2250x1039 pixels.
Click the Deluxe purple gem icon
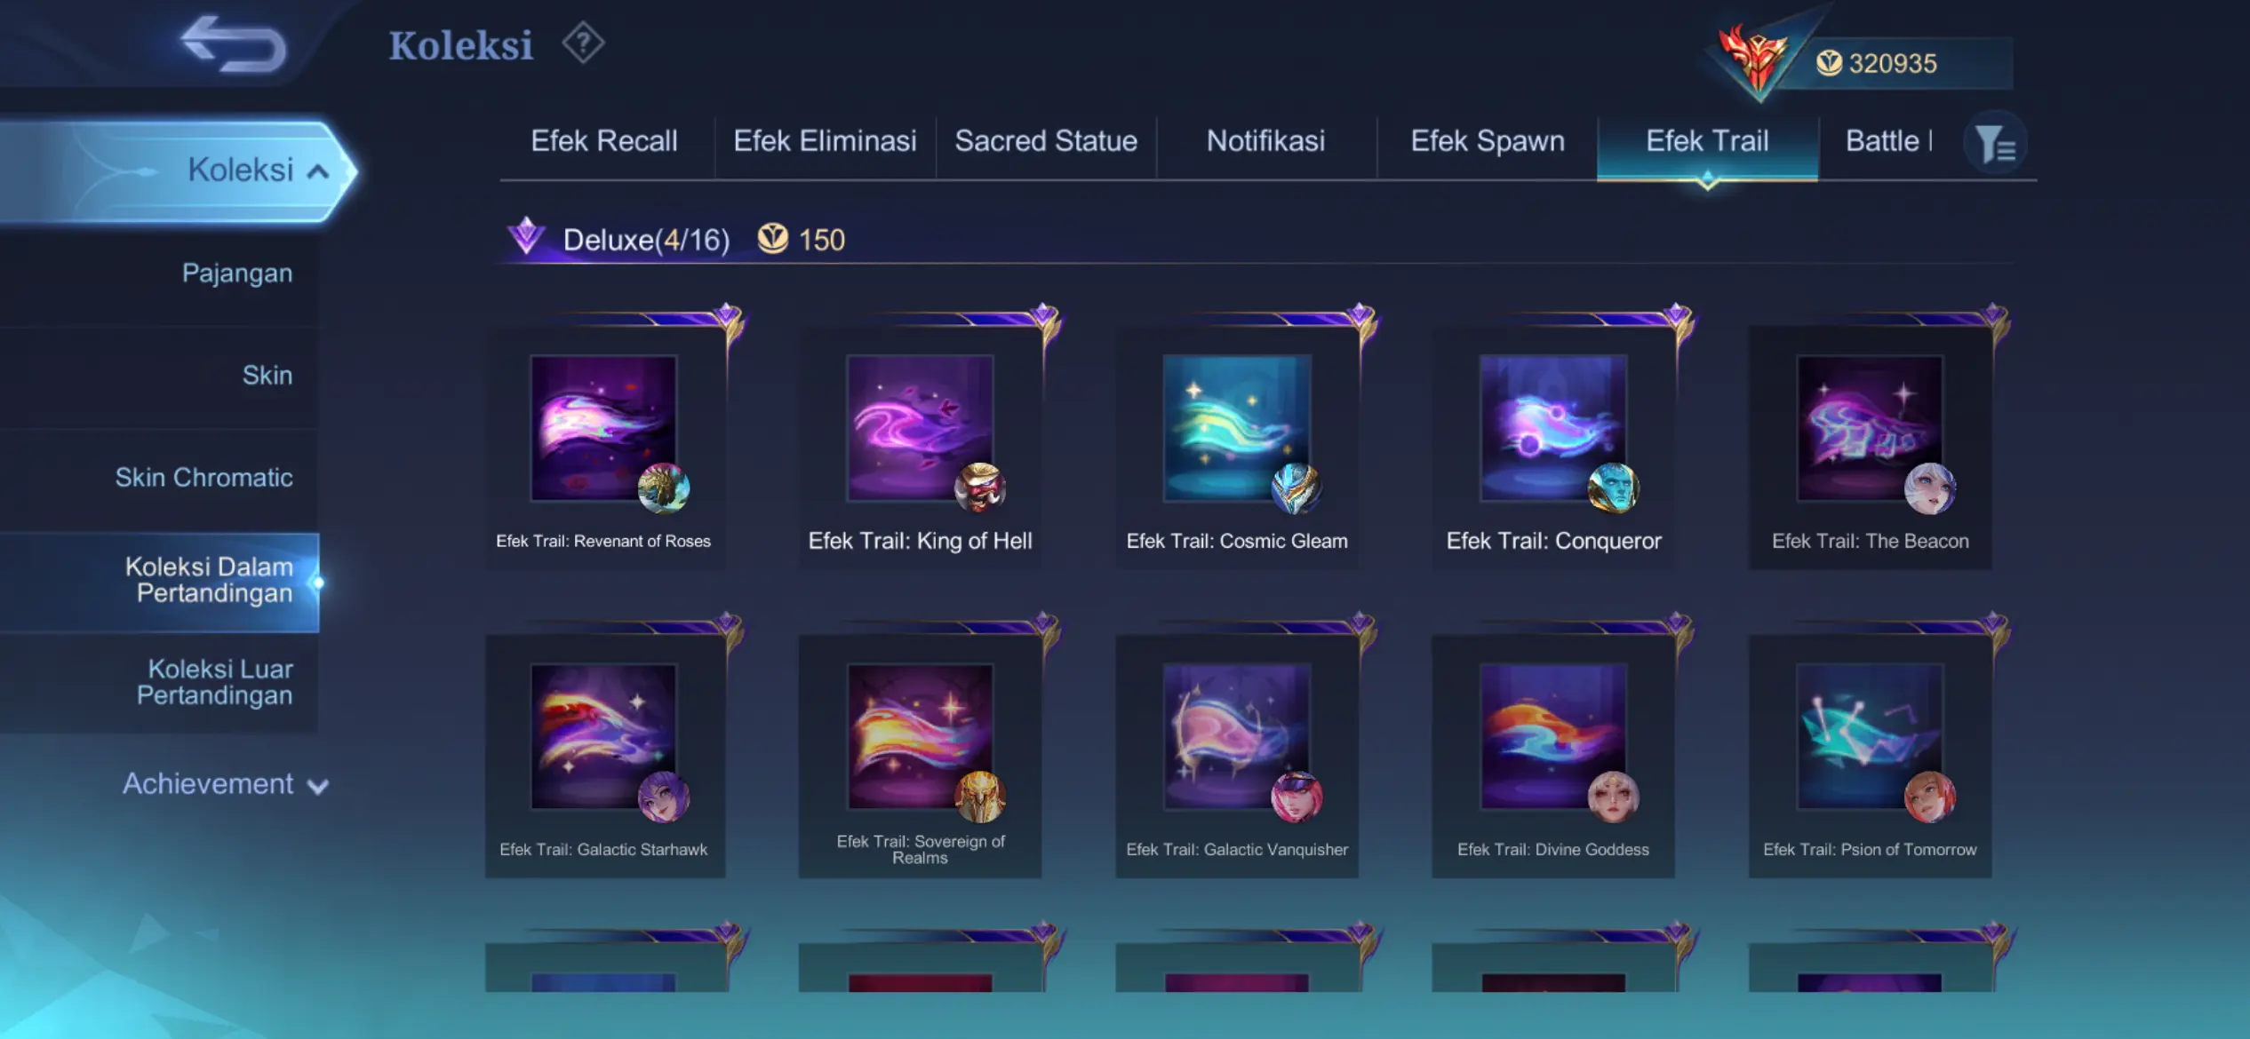tap(526, 236)
